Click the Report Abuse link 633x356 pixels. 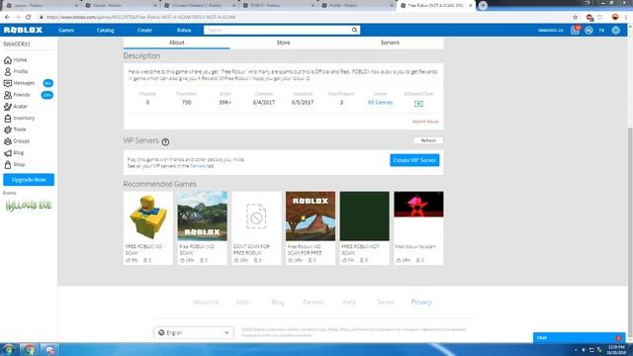pyautogui.click(x=425, y=122)
